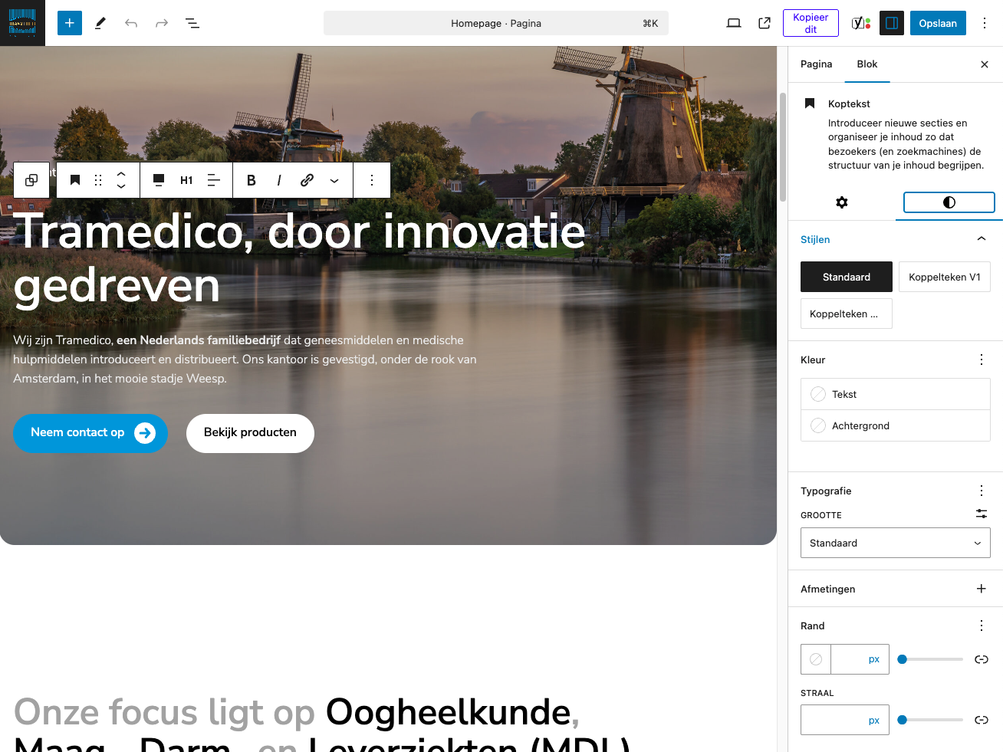
Task: Select the Wij zijn Tramedico paragraph
Action: (245, 360)
